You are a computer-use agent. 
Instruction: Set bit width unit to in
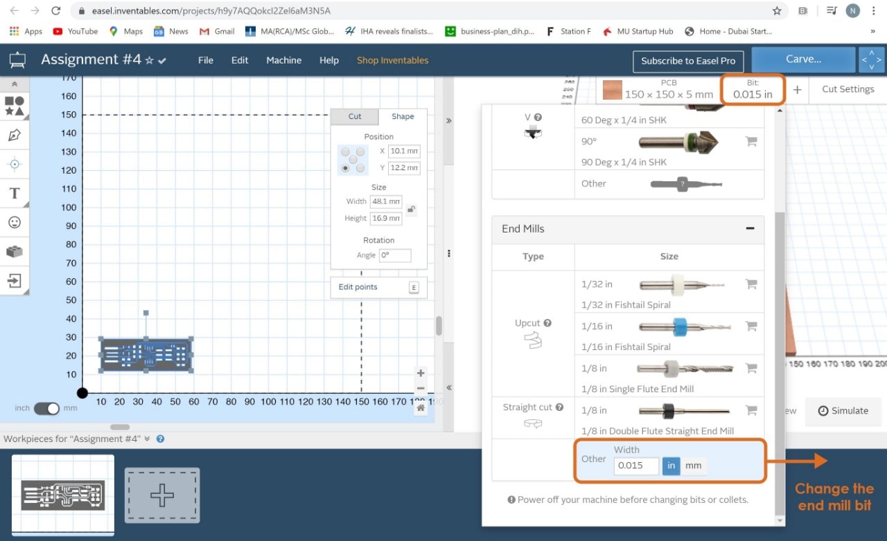[x=671, y=466]
